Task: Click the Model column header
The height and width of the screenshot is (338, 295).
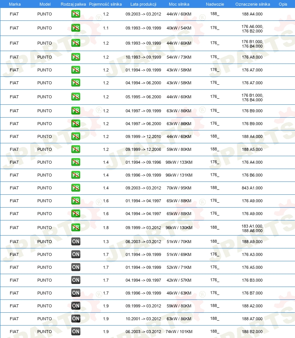Action: (x=45, y=4)
